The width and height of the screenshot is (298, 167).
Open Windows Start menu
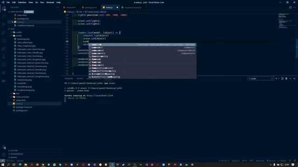3,165
